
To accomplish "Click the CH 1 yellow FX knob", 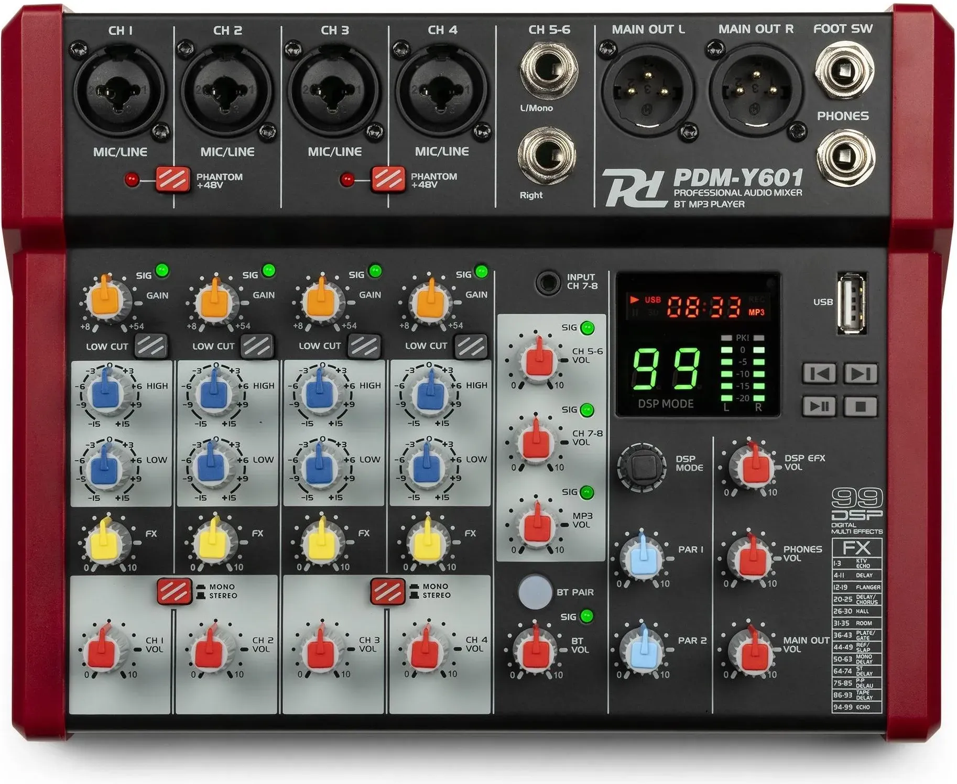I will click(x=107, y=543).
